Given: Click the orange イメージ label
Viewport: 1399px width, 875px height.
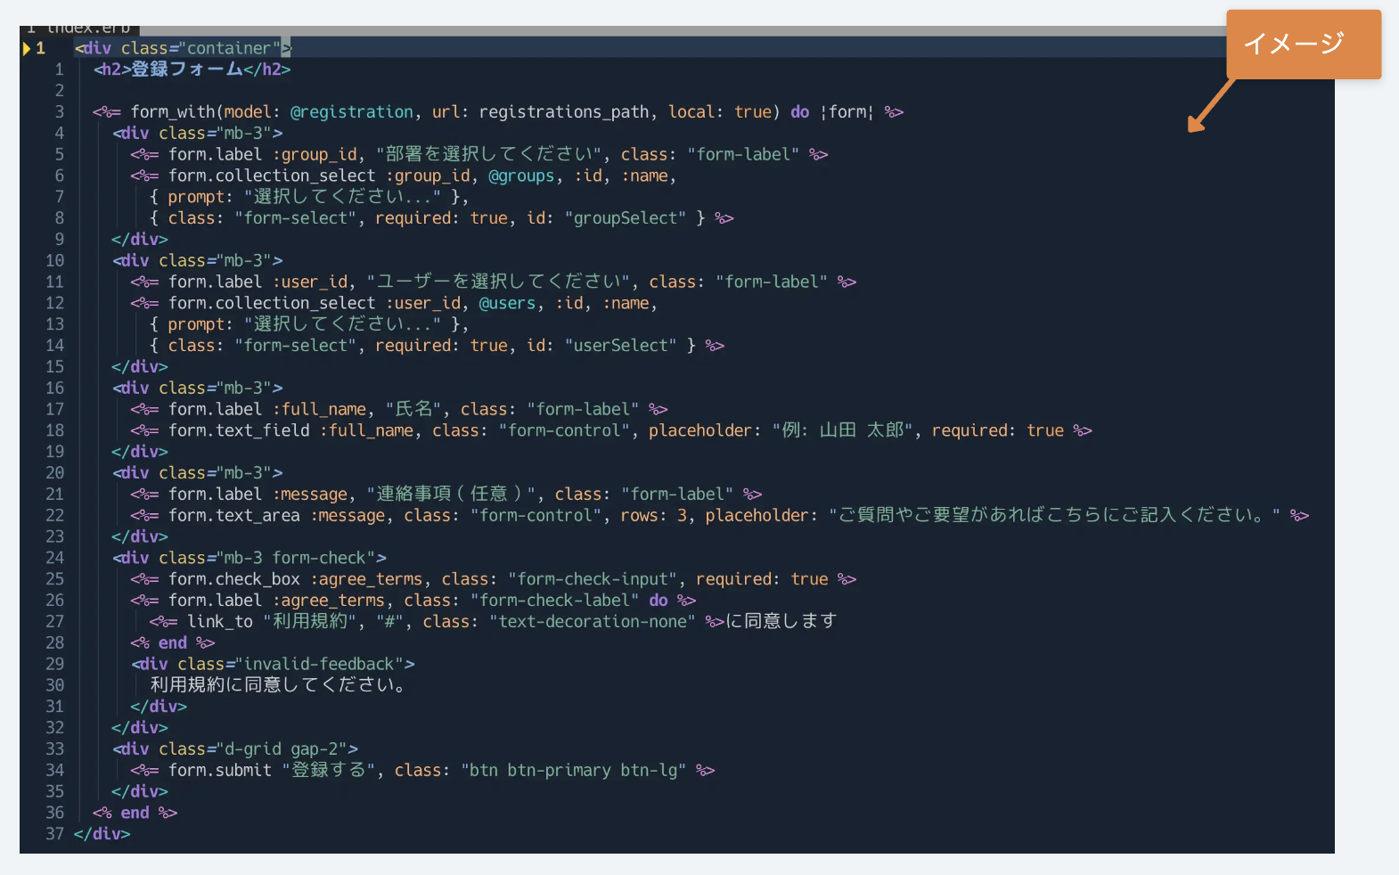Looking at the screenshot, I should tap(1303, 44).
